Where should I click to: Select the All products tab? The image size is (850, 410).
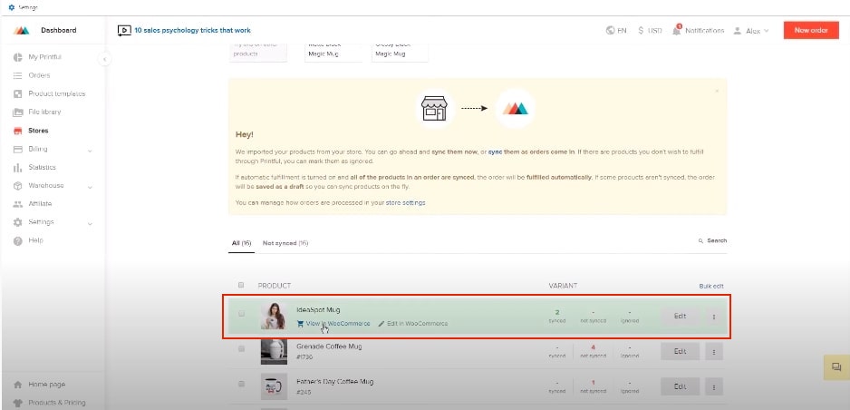point(241,243)
